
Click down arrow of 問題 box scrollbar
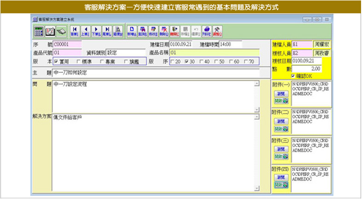click(x=257, y=109)
